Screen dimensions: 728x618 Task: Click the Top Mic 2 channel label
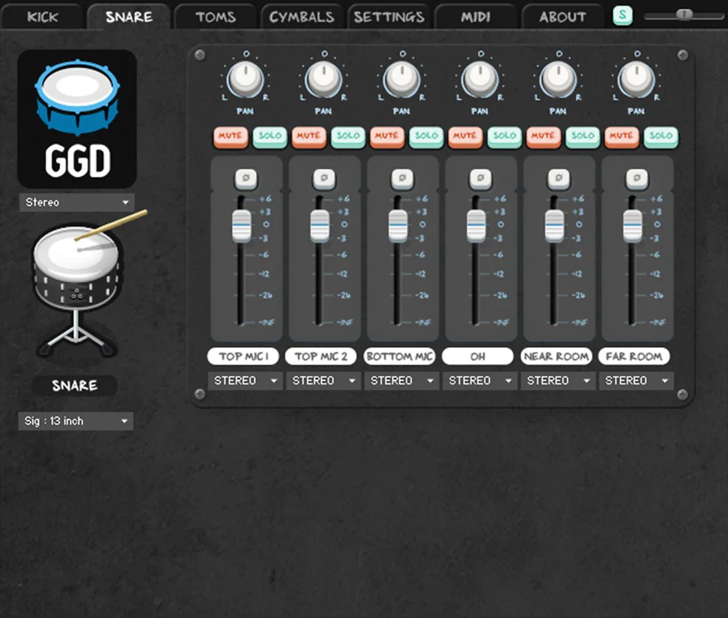click(x=321, y=356)
